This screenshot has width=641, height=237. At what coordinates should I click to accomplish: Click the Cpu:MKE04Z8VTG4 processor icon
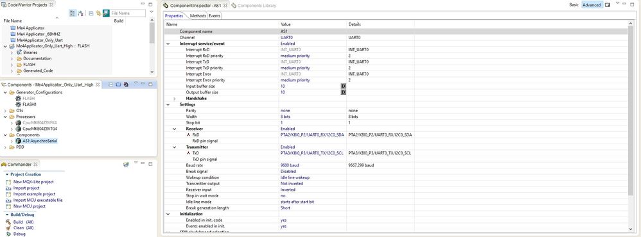tap(18, 129)
